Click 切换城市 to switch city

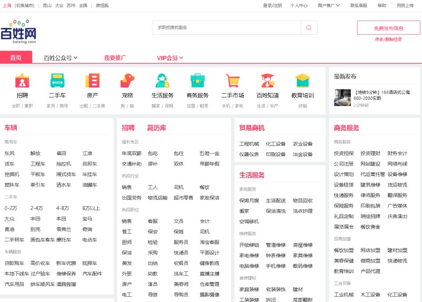click(x=24, y=5)
